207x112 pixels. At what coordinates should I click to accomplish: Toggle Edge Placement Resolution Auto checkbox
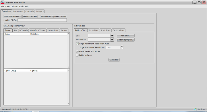coord(77,44)
